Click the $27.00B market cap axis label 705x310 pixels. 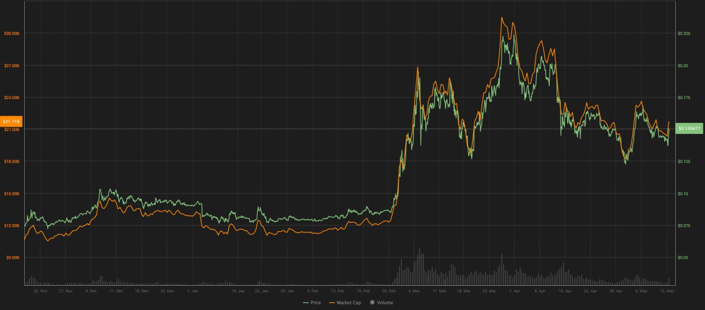coord(12,66)
